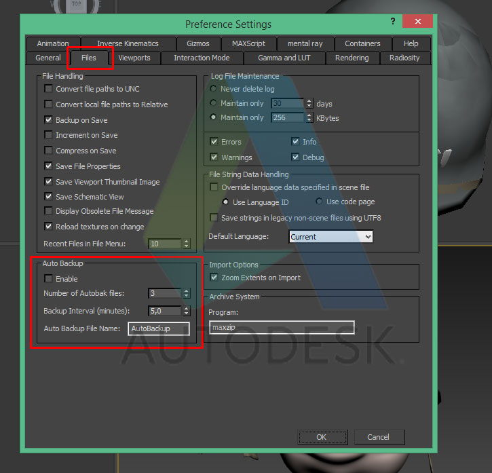Select Use code page option
The image size is (492, 473).
tap(319, 201)
